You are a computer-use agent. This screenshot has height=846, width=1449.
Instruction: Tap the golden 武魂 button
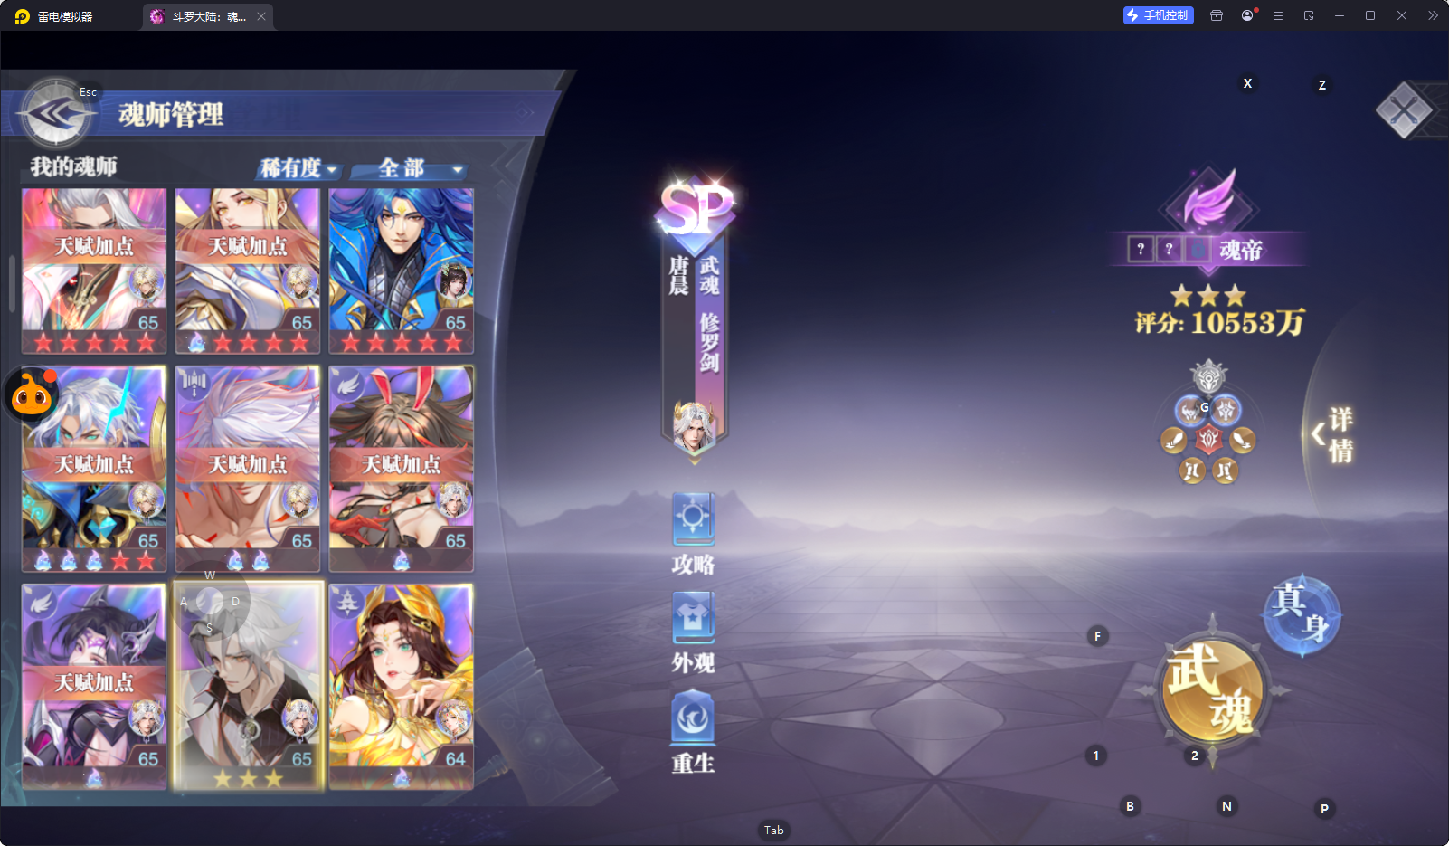pos(1212,690)
